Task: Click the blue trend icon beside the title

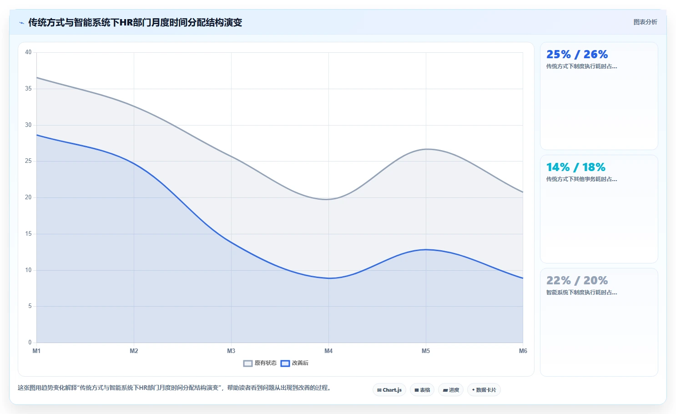Action: 21,23
